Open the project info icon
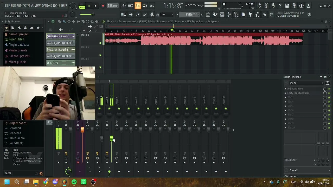 click(301, 6)
